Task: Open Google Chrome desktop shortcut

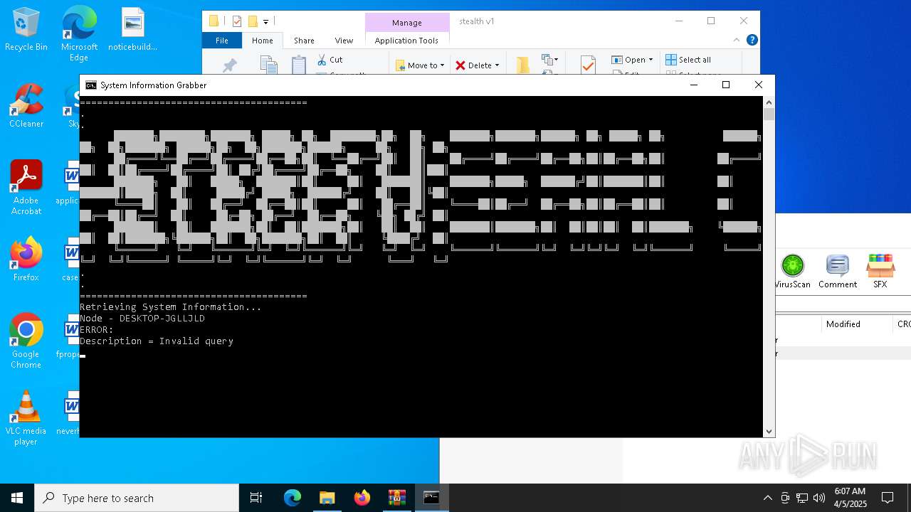Action: coord(26,341)
